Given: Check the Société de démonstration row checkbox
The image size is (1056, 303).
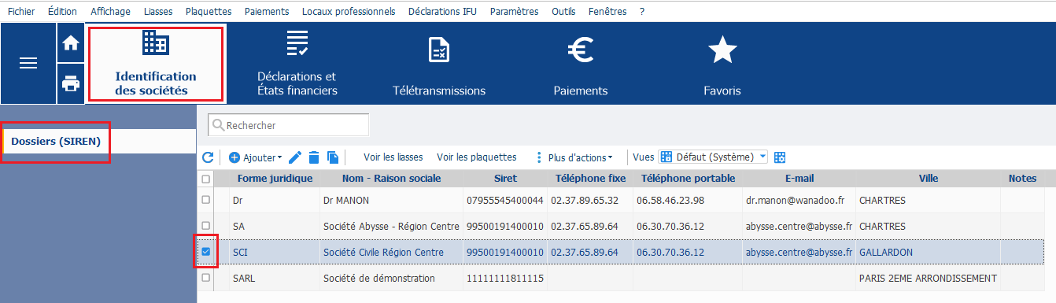Looking at the screenshot, I should [x=206, y=278].
